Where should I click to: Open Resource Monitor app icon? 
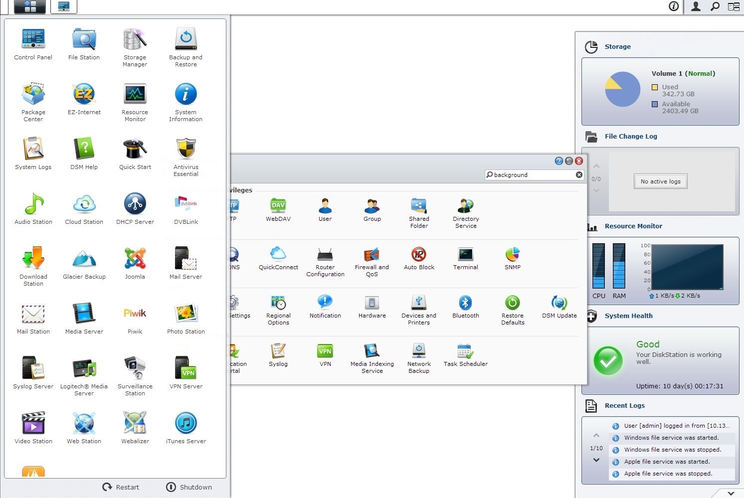[x=135, y=102]
